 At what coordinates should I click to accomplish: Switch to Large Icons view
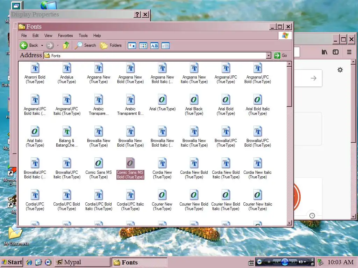(132, 46)
